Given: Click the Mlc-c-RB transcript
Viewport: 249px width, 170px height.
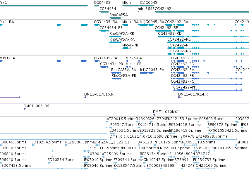Looking at the screenshot, I should click(130, 45).
